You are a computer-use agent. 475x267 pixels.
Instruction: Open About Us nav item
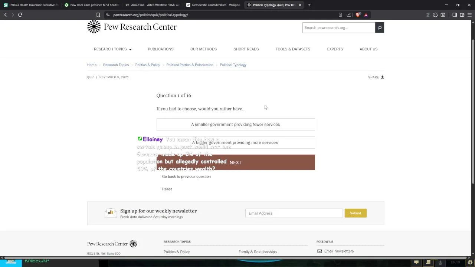[368, 49]
